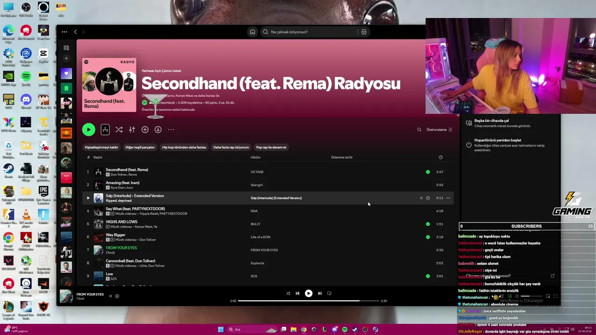Search within the playlist using the magnifier icon
The height and width of the screenshot is (335, 596).
pyautogui.click(x=419, y=130)
